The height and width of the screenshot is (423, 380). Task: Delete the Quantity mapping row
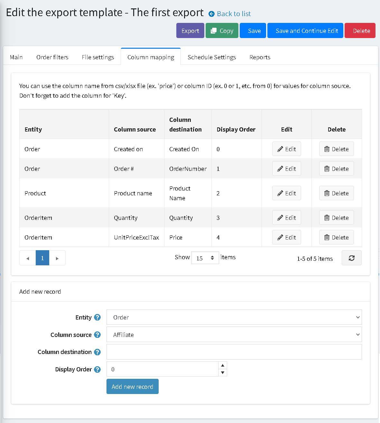(337, 218)
